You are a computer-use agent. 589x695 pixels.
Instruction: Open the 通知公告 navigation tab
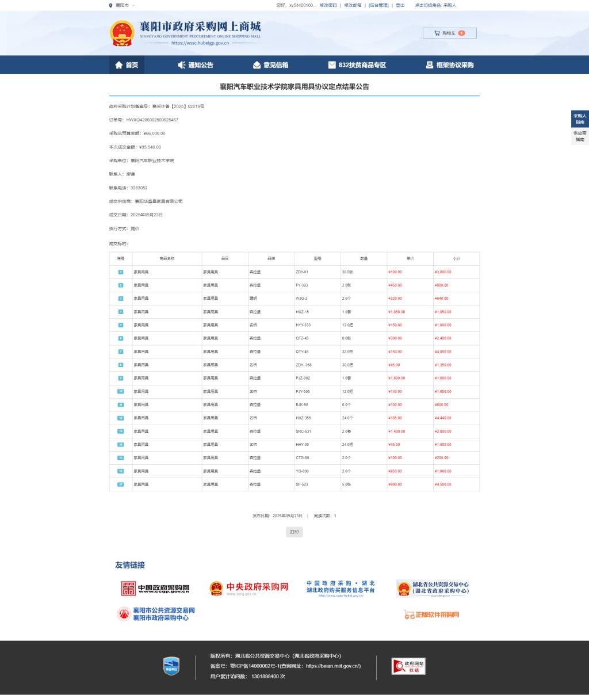click(x=196, y=65)
